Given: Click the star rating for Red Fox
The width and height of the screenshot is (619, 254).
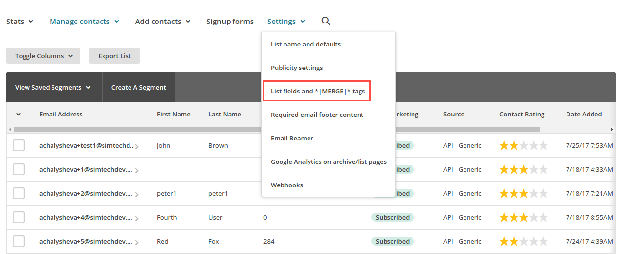Looking at the screenshot, I should 523,241.
